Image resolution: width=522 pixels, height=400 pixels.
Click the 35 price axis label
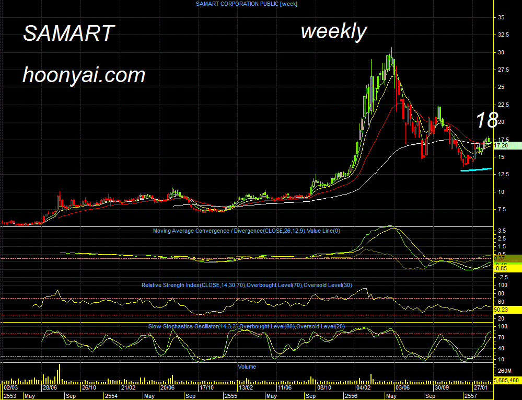(x=501, y=17)
